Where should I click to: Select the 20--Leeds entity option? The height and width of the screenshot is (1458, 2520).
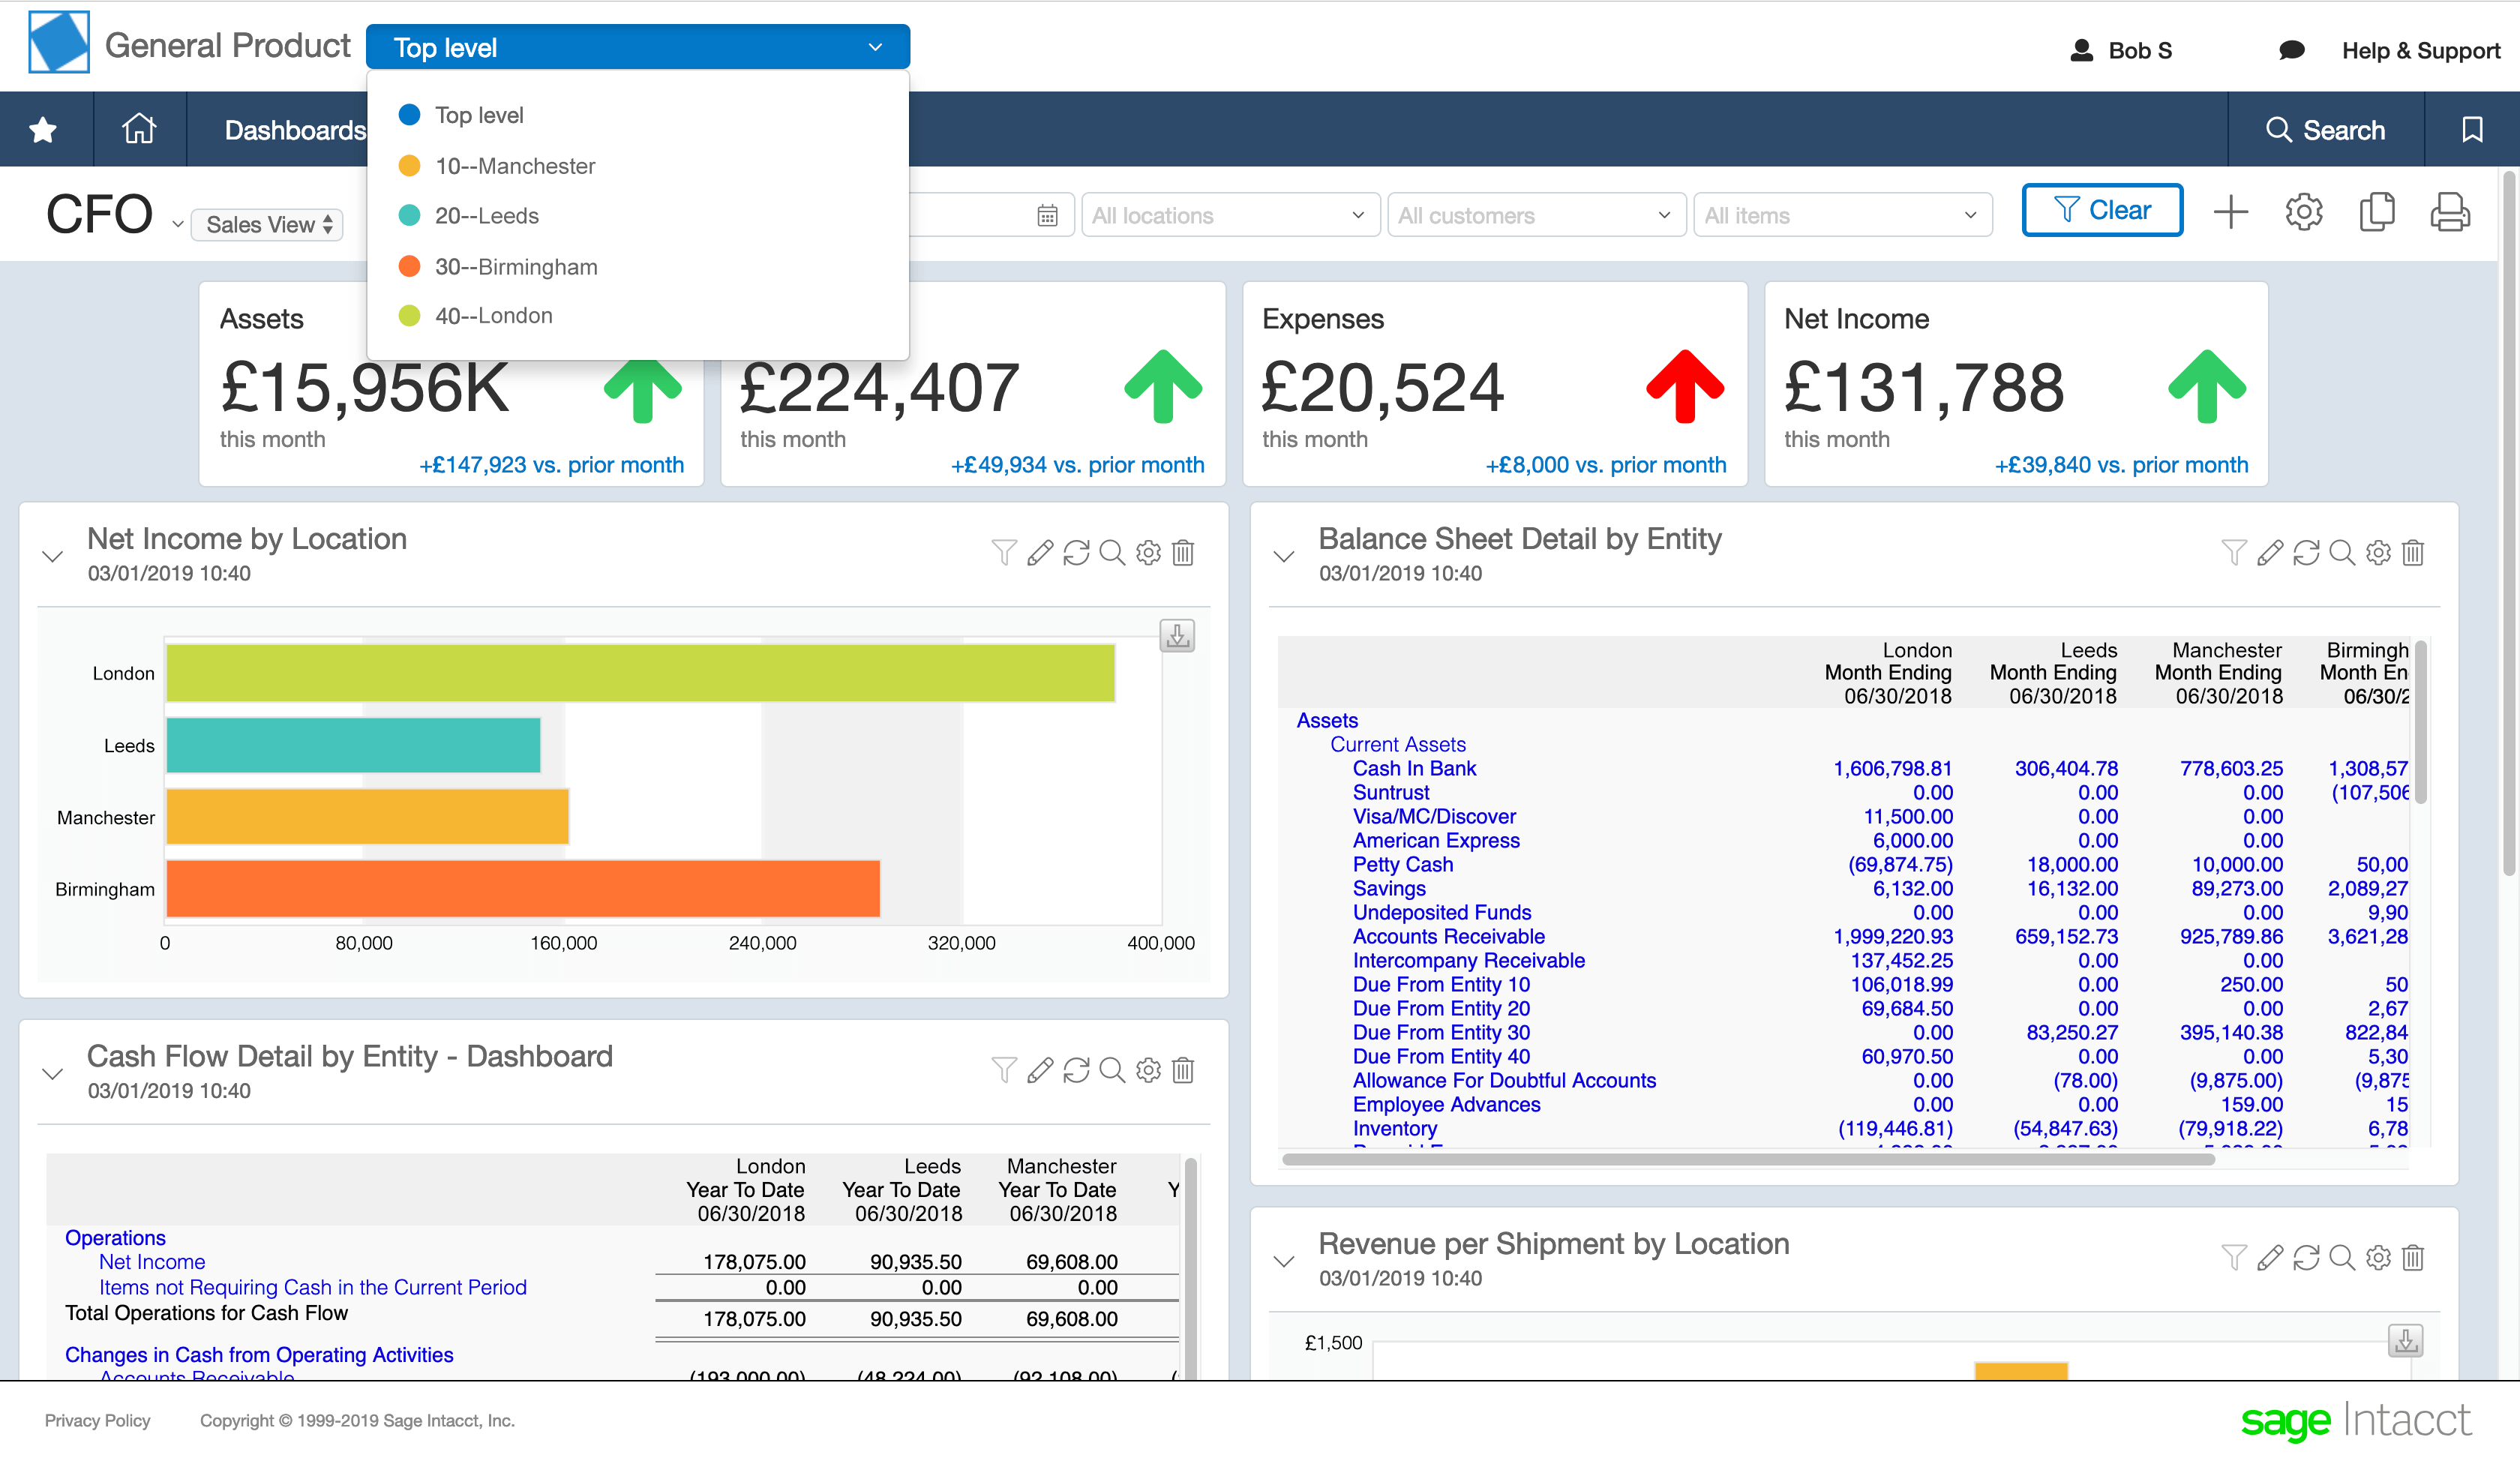click(x=486, y=216)
